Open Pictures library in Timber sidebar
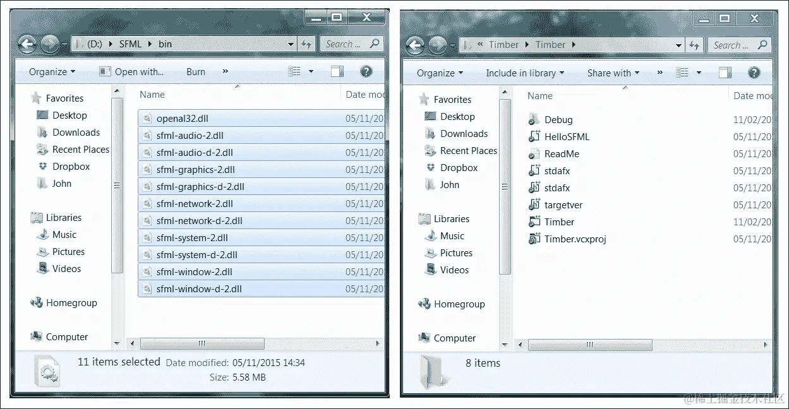Image resolution: width=789 pixels, height=409 pixels. 457,253
